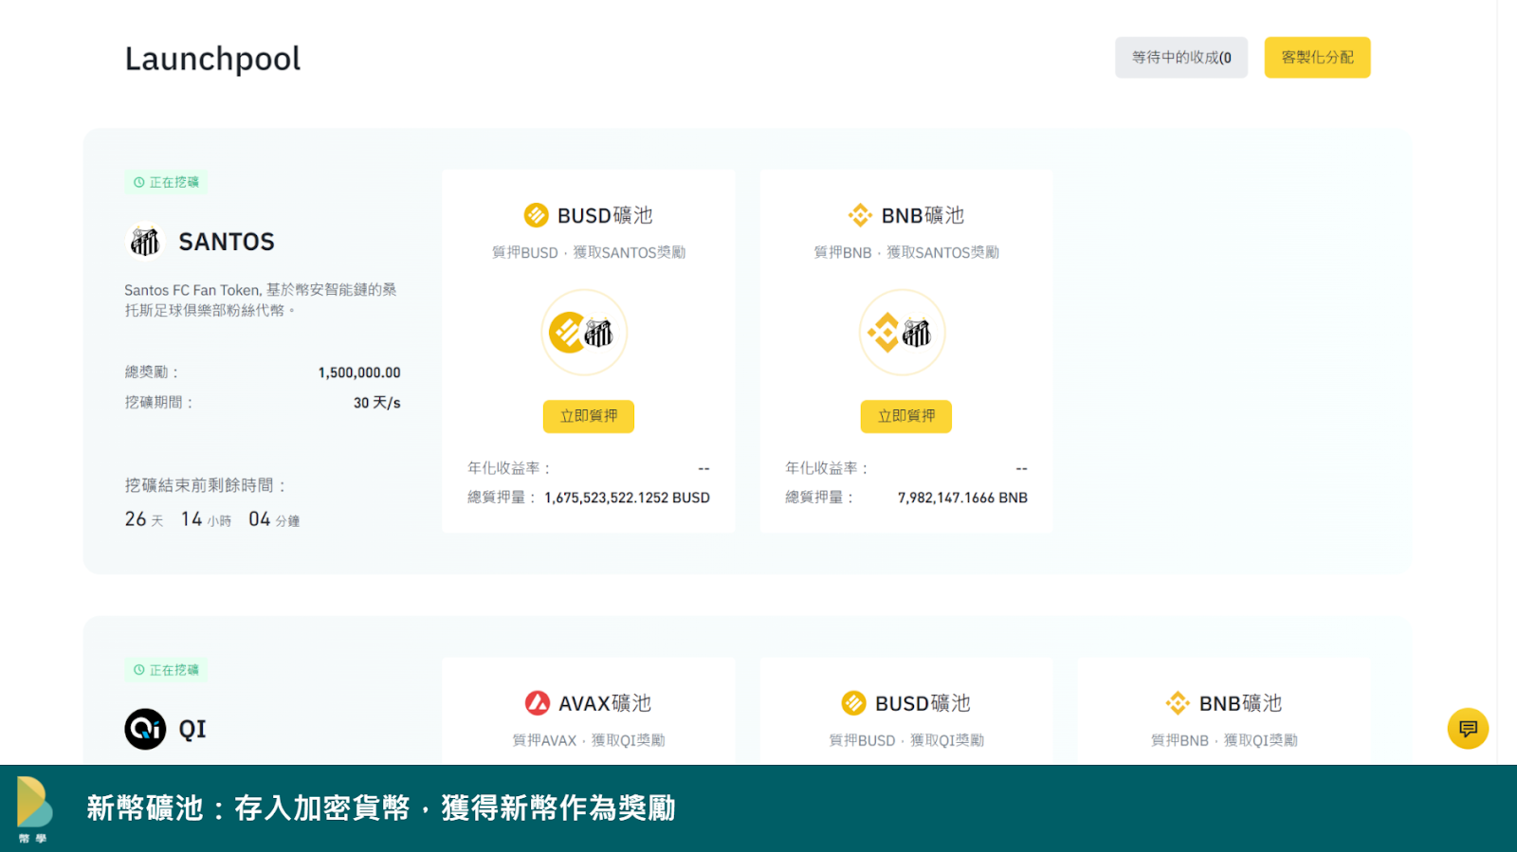The height and width of the screenshot is (852, 1517).
Task: Click the AVAX礦池 title
Action: pos(605,703)
